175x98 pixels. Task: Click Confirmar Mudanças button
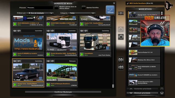[x=63, y=92]
